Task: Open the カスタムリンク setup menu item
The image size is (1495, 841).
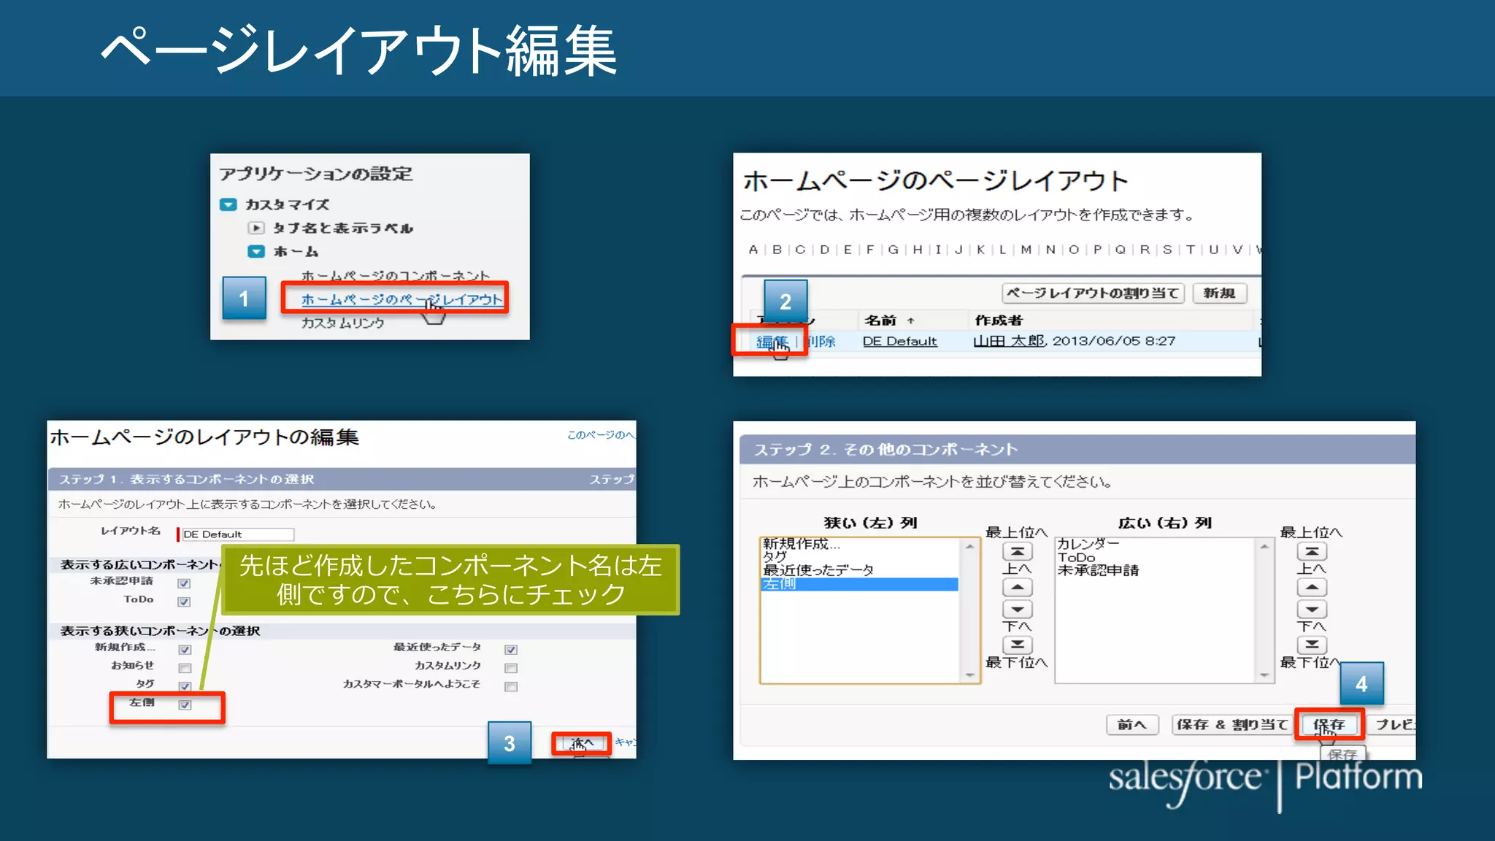Action: (342, 323)
